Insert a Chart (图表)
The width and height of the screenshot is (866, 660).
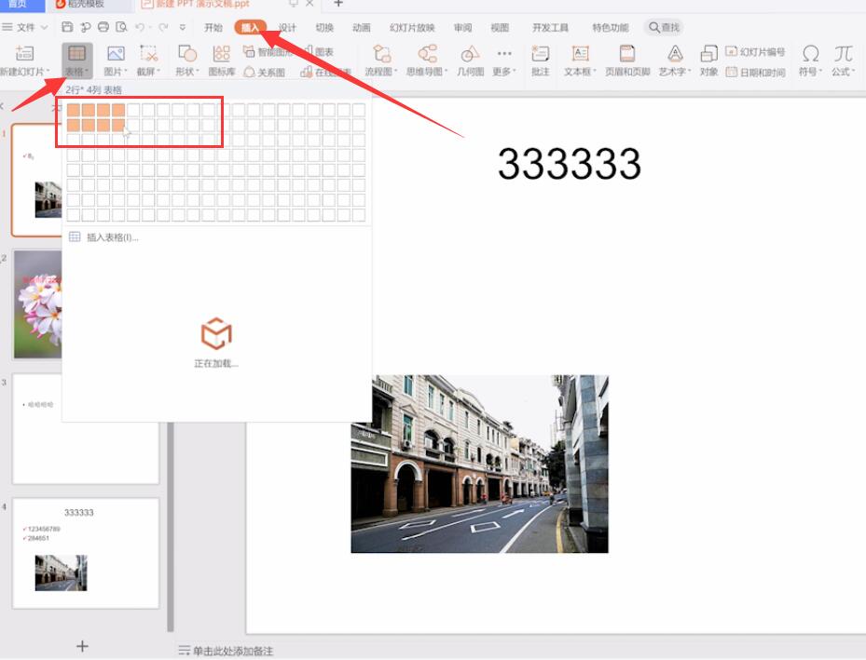coord(319,51)
